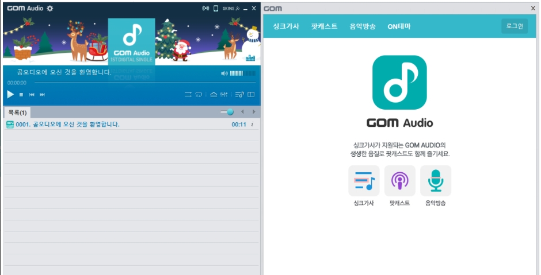Close the GOM Audio player window
This screenshot has height=275, width=541.
pos(254,8)
